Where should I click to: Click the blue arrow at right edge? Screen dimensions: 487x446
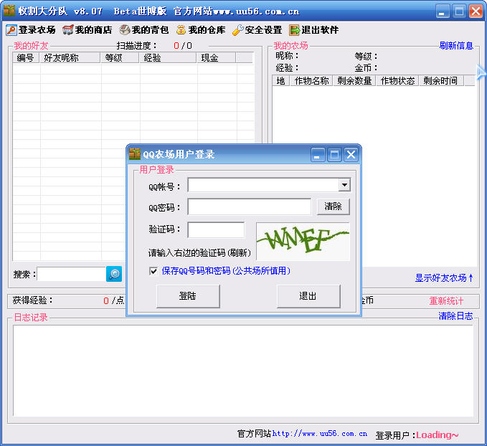point(481,71)
